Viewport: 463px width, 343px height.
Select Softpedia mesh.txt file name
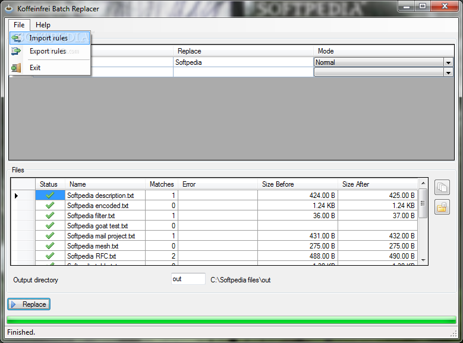pyautogui.click(x=93, y=246)
